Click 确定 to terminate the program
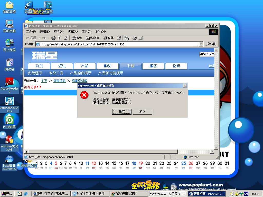The image size is (263, 197). click(x=121, y=112)
